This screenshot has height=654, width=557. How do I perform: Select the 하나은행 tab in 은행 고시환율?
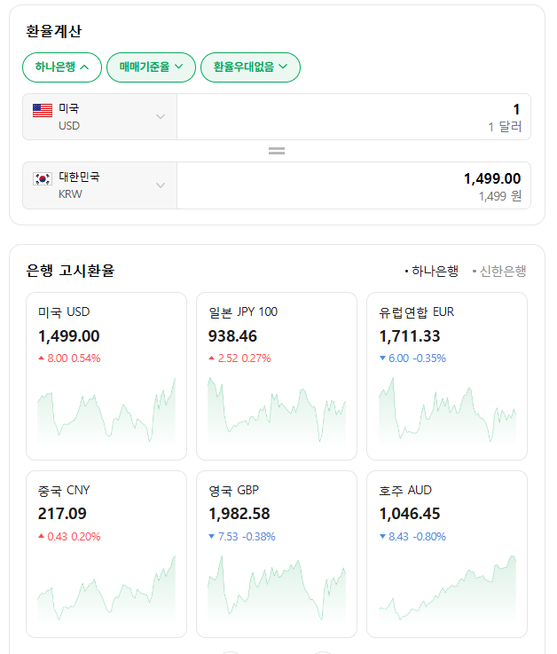[x=431, y=271]
